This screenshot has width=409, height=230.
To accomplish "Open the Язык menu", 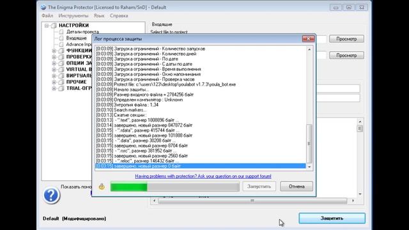I will click(99, 15).
